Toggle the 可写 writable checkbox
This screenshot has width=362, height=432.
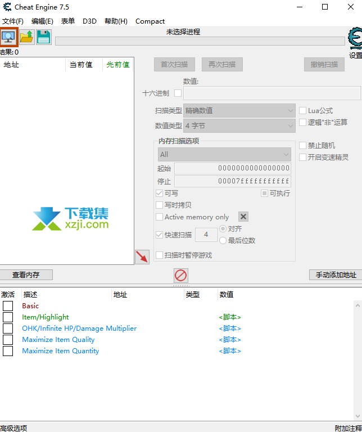[159, 193]
